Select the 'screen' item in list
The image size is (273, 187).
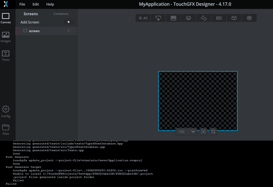pyautogui.click(x=46, y=31)
